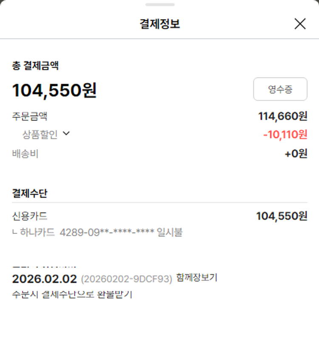
Task: Click the 결제수단 section heading
Action: 30,193
